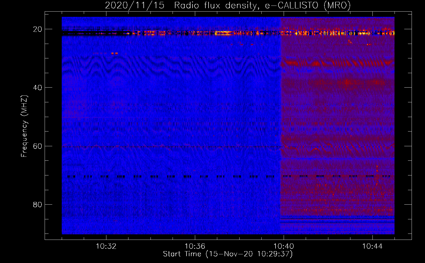Click the 10:40 time tick label
Viewport: 425px width, 263px height.
[x=284, y=246]
